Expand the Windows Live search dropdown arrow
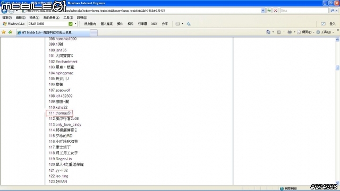The width and height of the screenshot is (340, 191). pos(75,24)
